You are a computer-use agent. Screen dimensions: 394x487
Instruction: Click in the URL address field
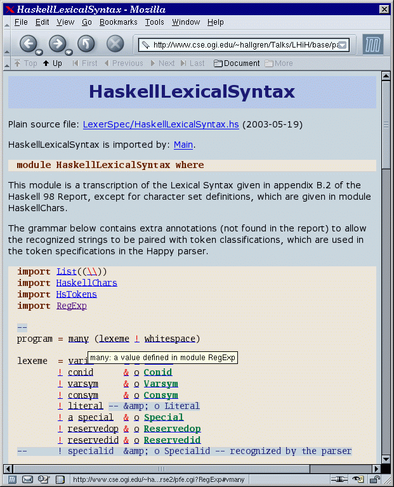(x=241, y=45)
